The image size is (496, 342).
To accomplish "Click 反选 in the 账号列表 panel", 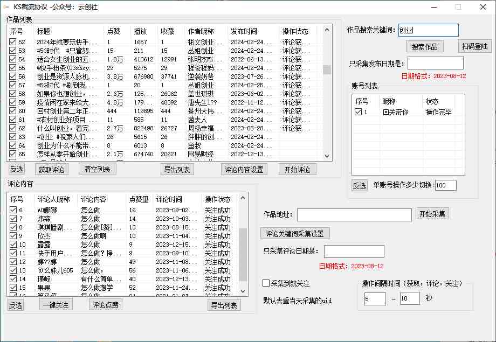I will [x=359, y=185].
